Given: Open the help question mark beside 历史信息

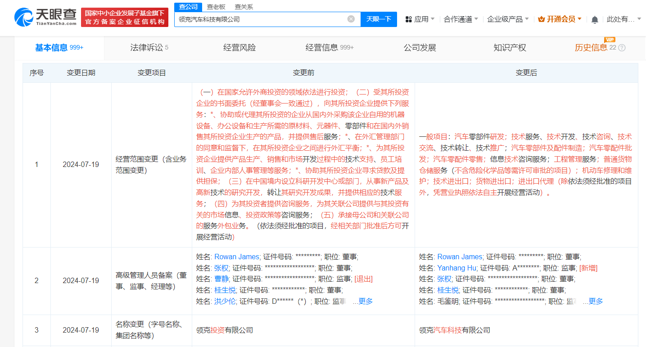Looking at the screenshot, I should coord(622,48).
